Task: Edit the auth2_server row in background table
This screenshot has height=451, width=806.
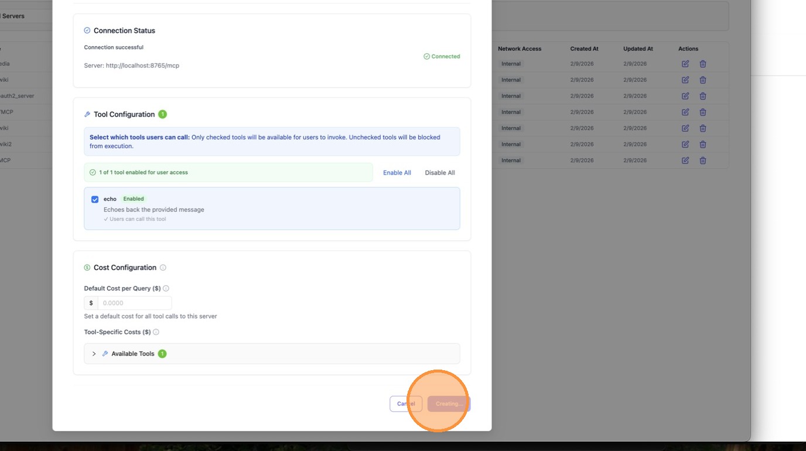Action: click(685, 96)
